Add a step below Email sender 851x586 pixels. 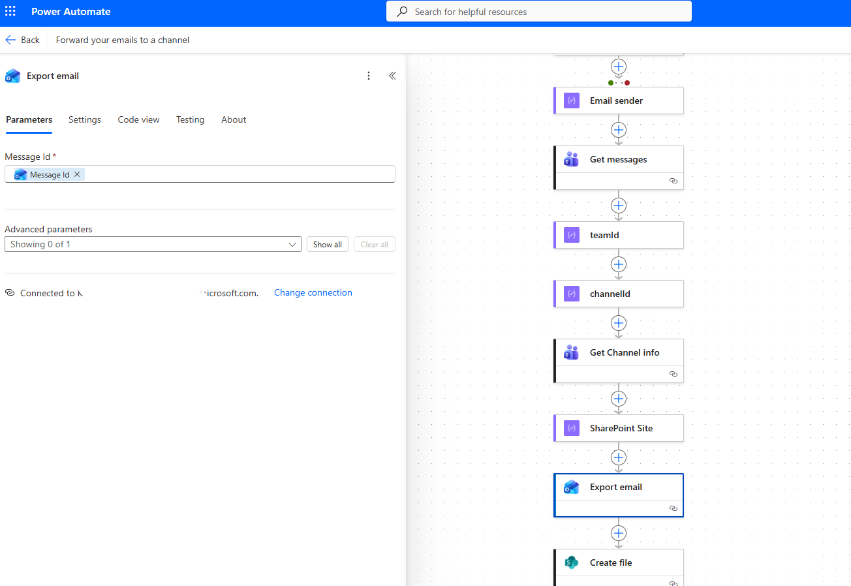tap(619, 130)
